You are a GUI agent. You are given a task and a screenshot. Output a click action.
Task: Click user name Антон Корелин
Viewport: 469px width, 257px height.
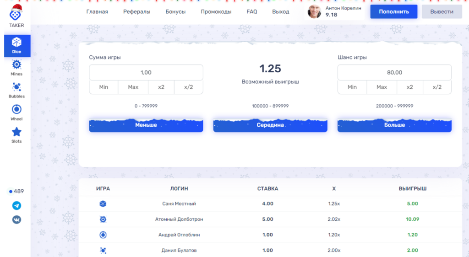pos(344,8)
